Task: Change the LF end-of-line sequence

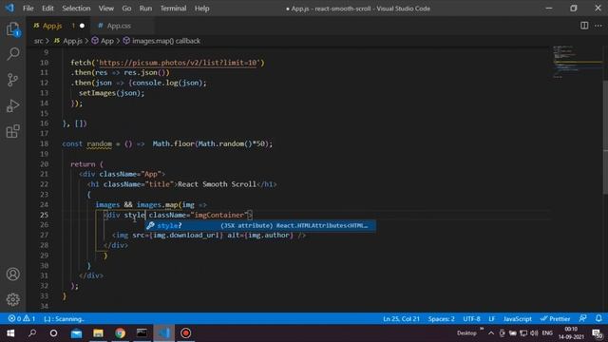Action: tap(492, 319)
